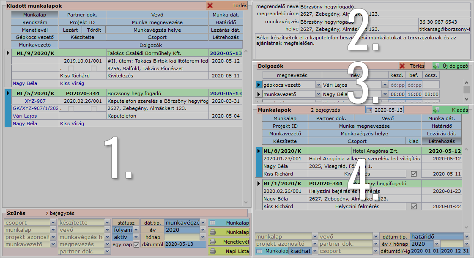Open the 'folyam' status dropdown
The width and height of the screenshot is (474, 258).
136,230
